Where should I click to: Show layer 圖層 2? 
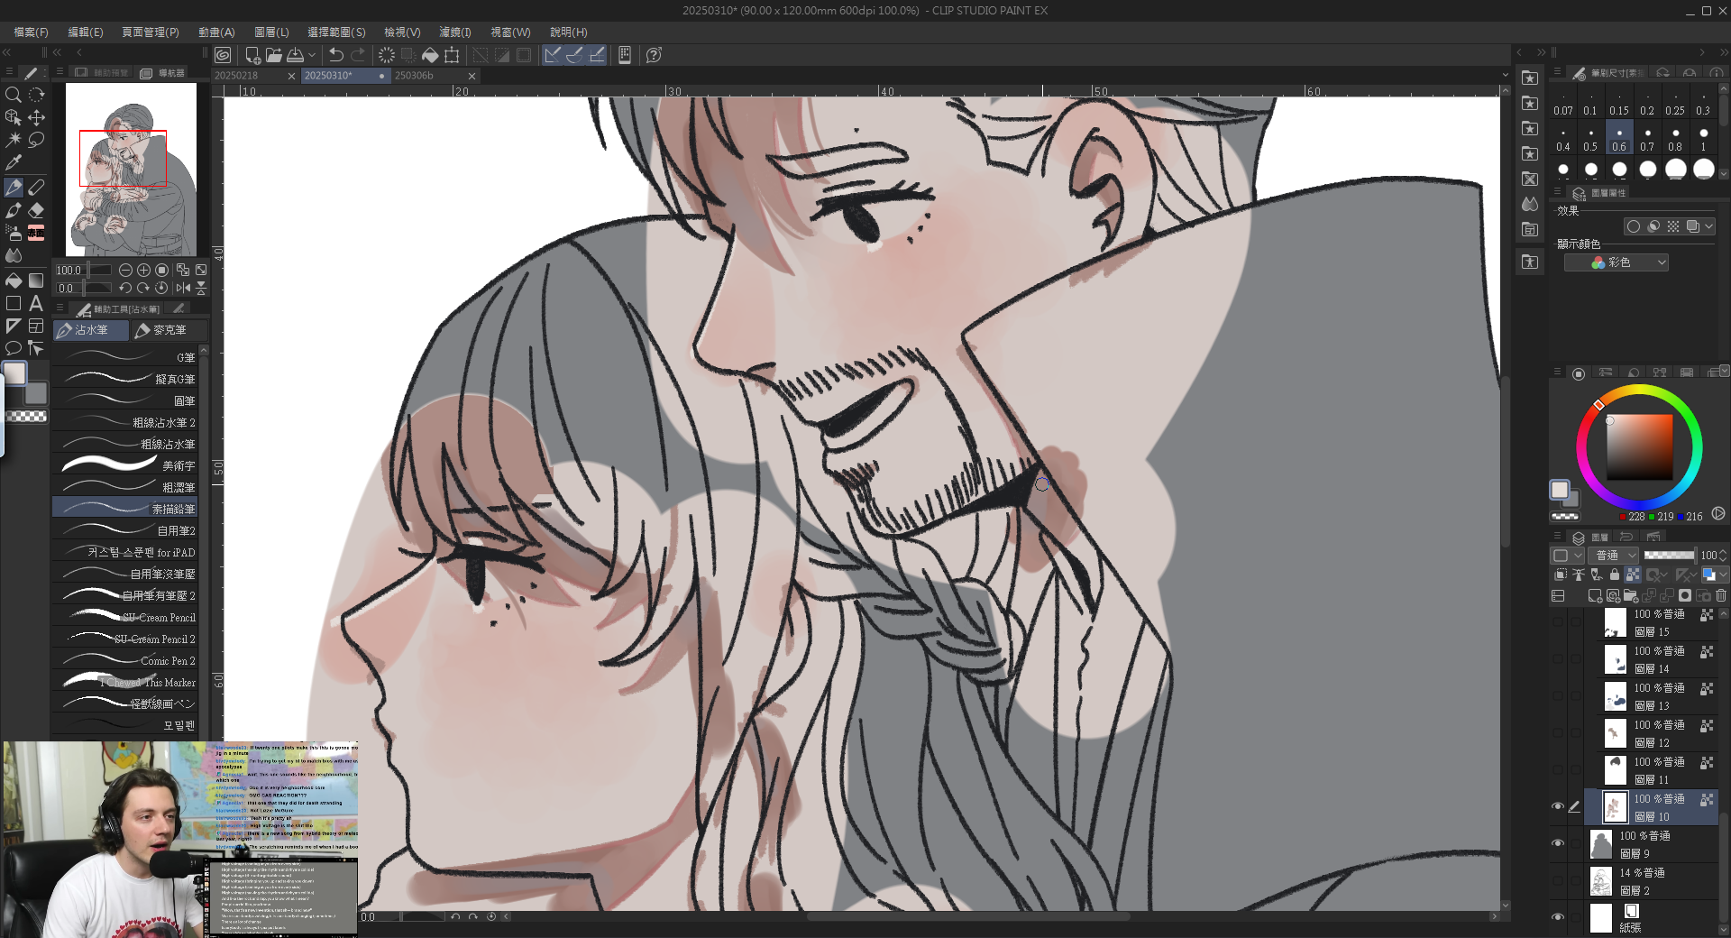(1557, 880)
